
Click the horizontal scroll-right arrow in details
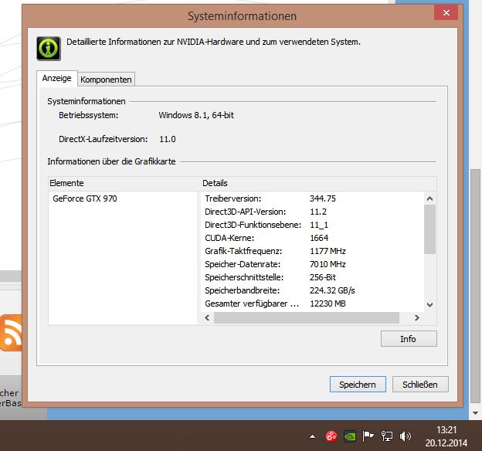pos(417,317)
